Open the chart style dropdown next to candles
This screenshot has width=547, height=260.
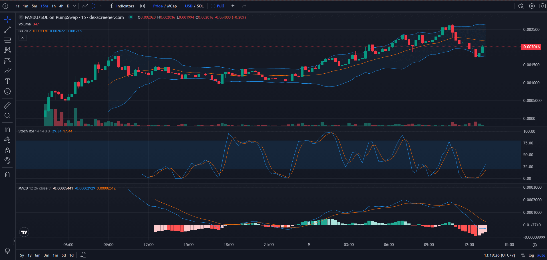pyautogui.click(x=101, y=6)
